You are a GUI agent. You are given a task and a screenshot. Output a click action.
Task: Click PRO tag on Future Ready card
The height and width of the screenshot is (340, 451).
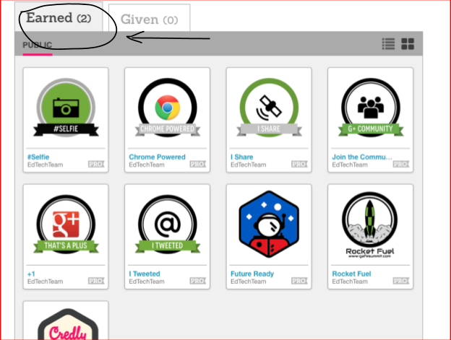(299, 281)
